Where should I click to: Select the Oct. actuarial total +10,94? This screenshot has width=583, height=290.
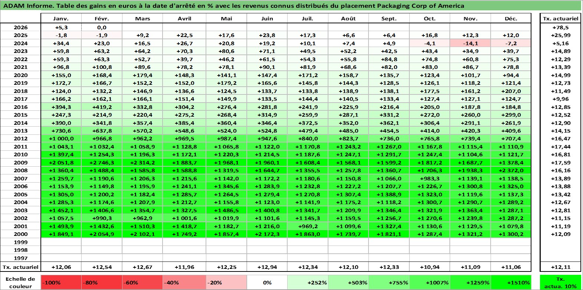point(430,267)
